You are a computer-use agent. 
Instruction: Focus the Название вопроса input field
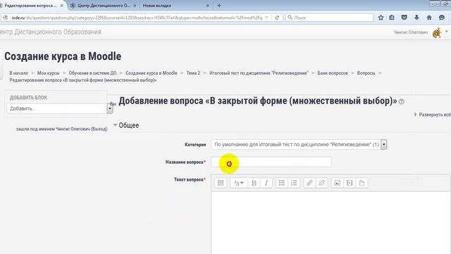[271, 162]
